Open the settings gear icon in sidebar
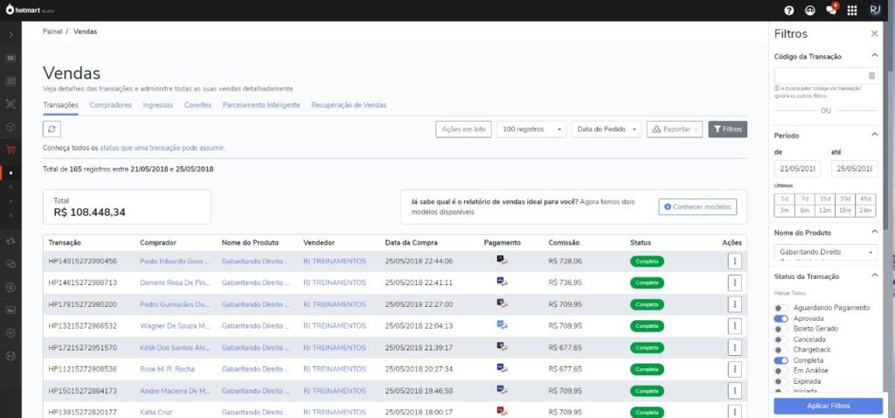895x418 pixels. [x=10, y=332]
